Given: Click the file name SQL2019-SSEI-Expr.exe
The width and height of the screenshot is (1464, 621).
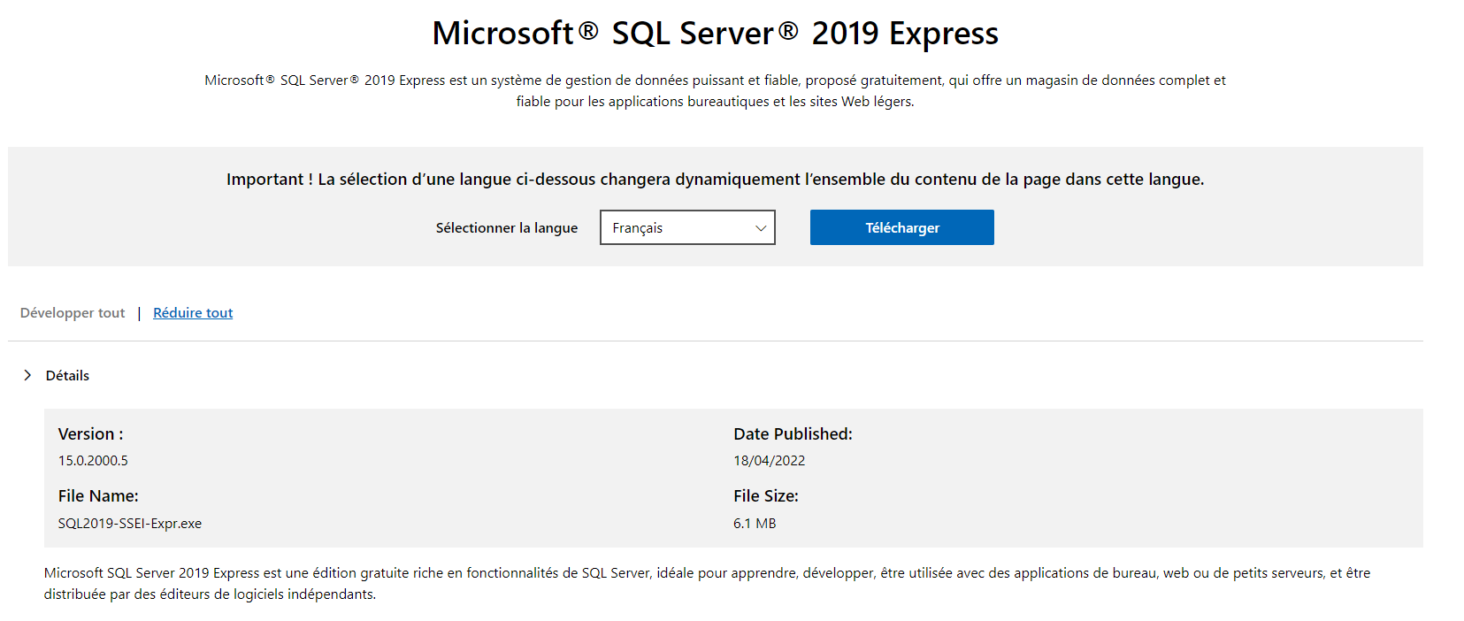Looking at the screenshot, I should point(130,524).
